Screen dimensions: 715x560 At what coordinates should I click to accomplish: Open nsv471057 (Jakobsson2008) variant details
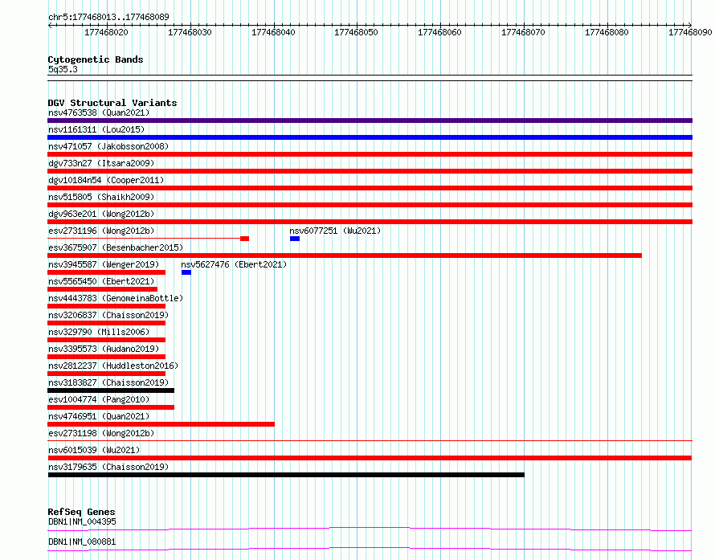[x=108, y=146]
